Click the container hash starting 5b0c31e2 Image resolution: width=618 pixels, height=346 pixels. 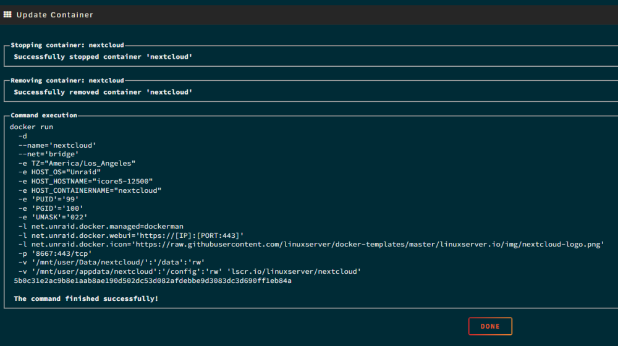pos(153,281)
